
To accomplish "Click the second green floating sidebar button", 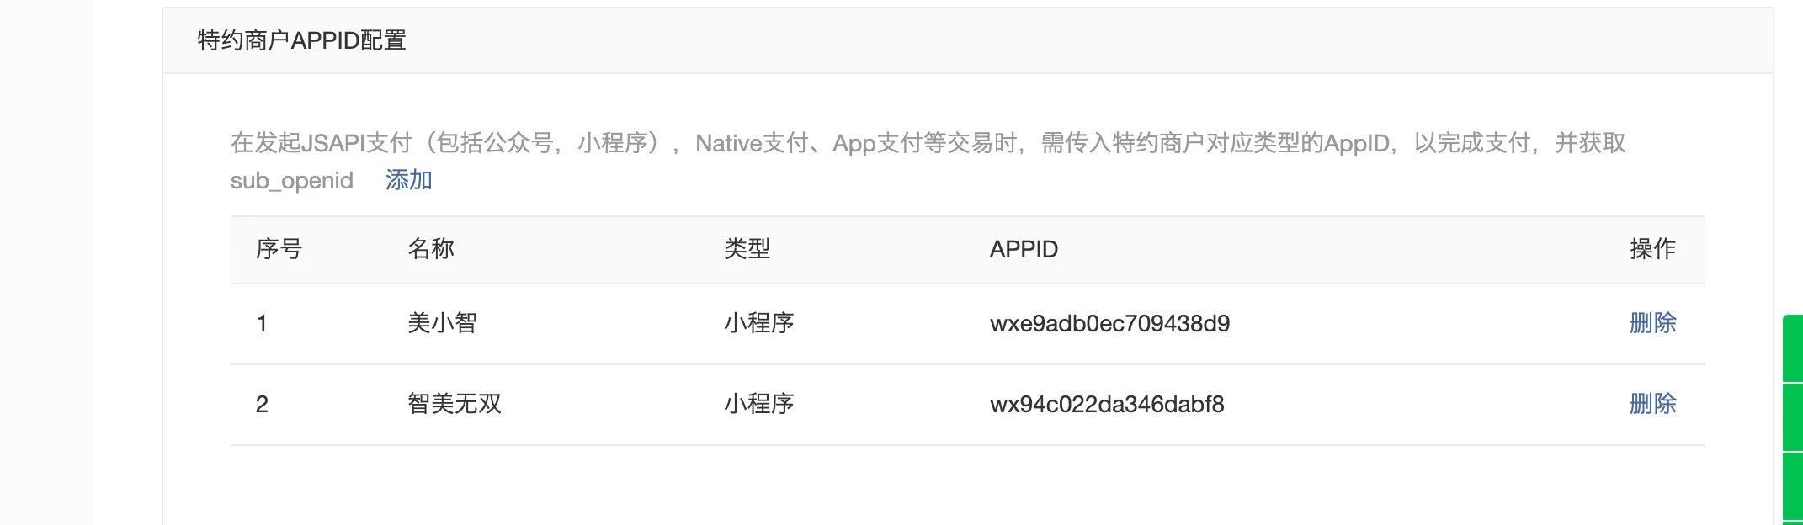I will (x=1793, y=418).
